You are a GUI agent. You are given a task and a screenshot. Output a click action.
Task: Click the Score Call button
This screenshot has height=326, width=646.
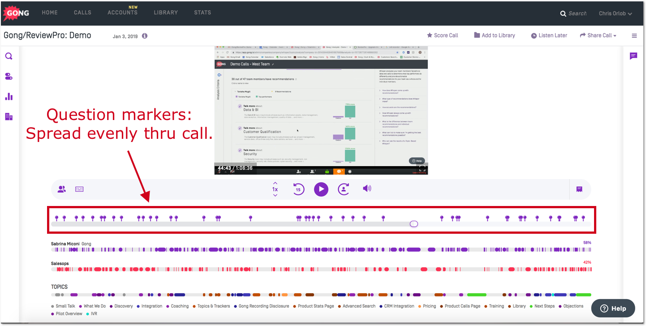[443, 35]
